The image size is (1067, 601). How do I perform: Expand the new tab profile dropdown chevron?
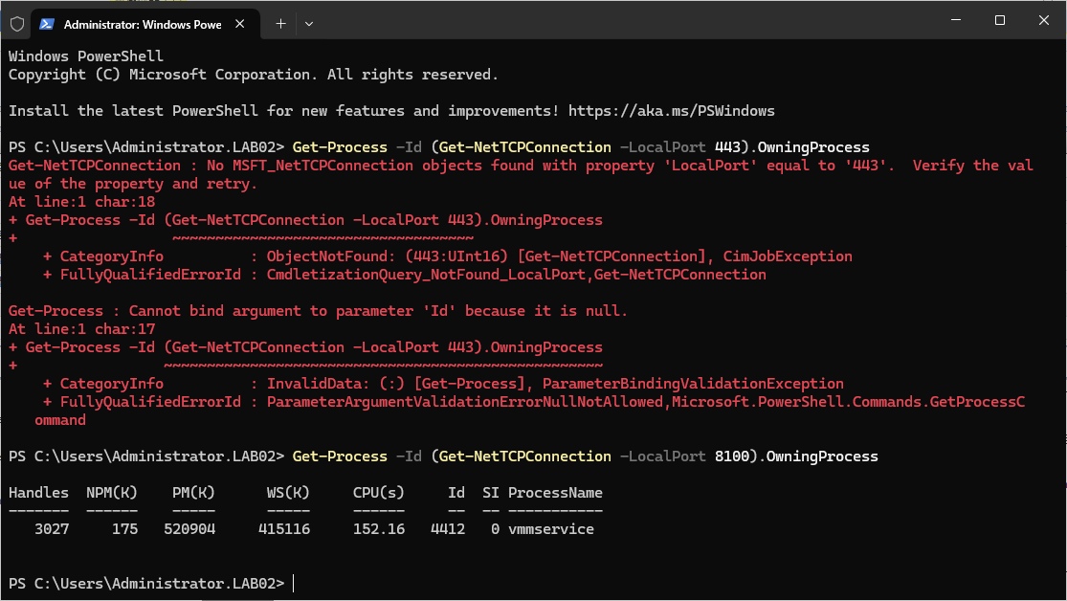(308, 23)
